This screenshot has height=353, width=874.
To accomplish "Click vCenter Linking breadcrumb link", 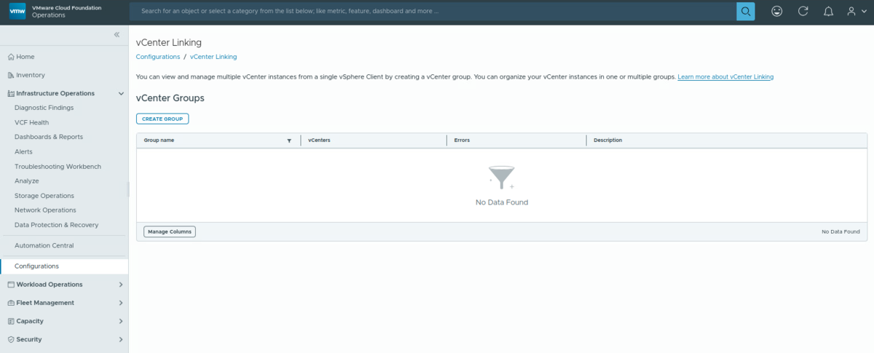I will pyautogui.click(x=213, y=57).
